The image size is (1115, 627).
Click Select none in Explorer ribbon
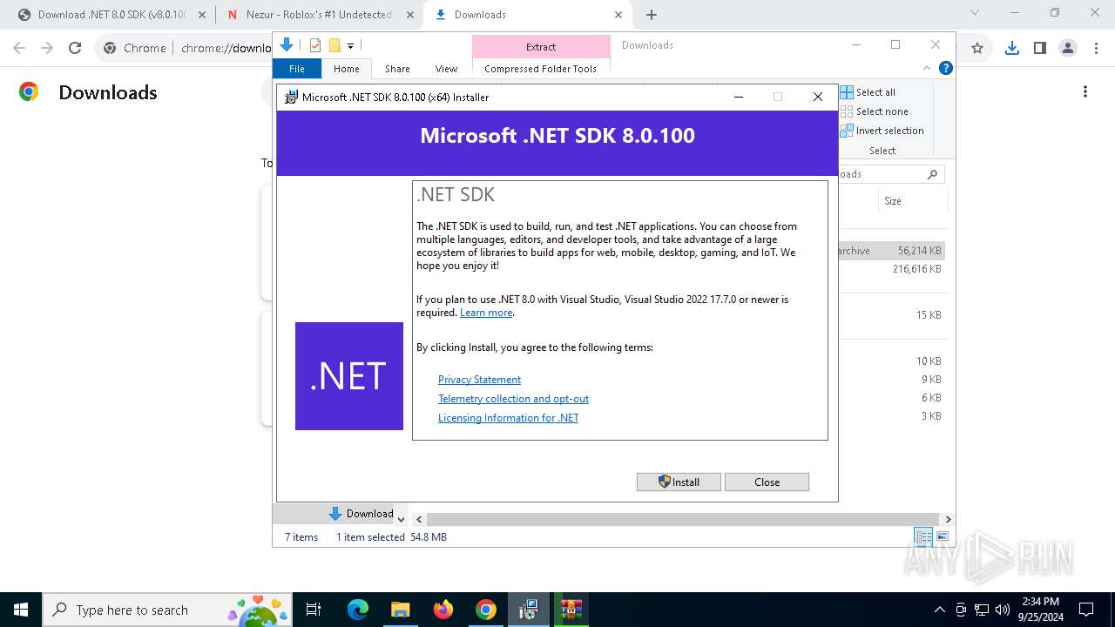pyautogui.click(x=875, y=111)
